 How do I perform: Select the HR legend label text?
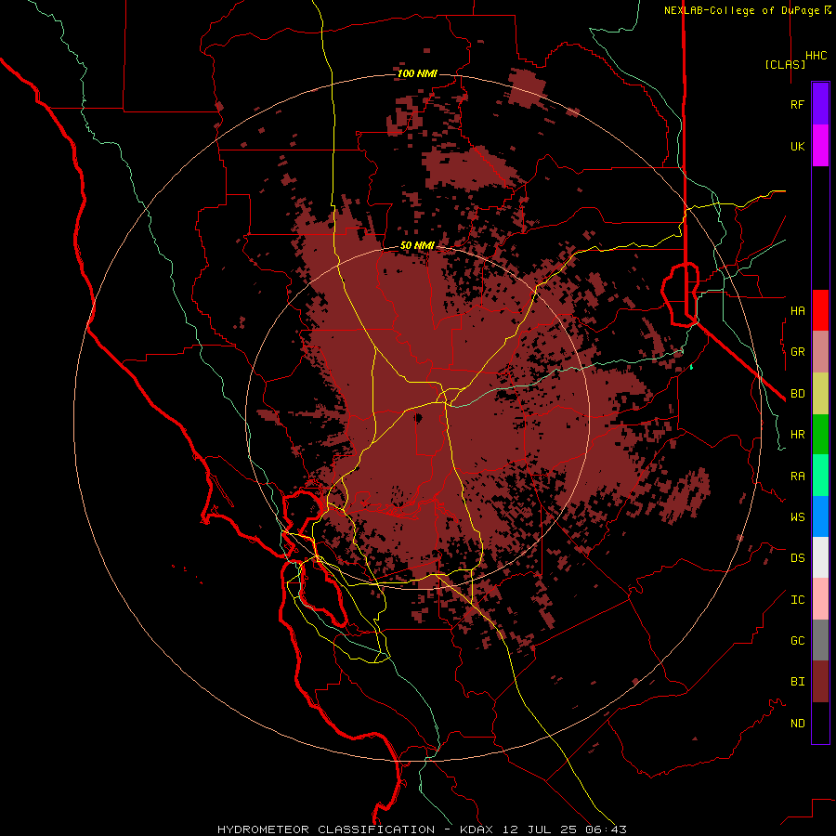coord(797,435)
